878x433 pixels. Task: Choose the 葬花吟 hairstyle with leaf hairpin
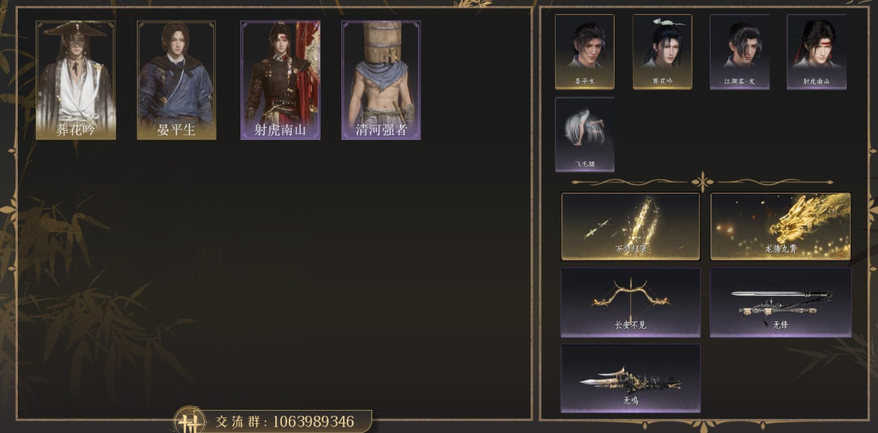pyautogui.click(x=662, y=51)
